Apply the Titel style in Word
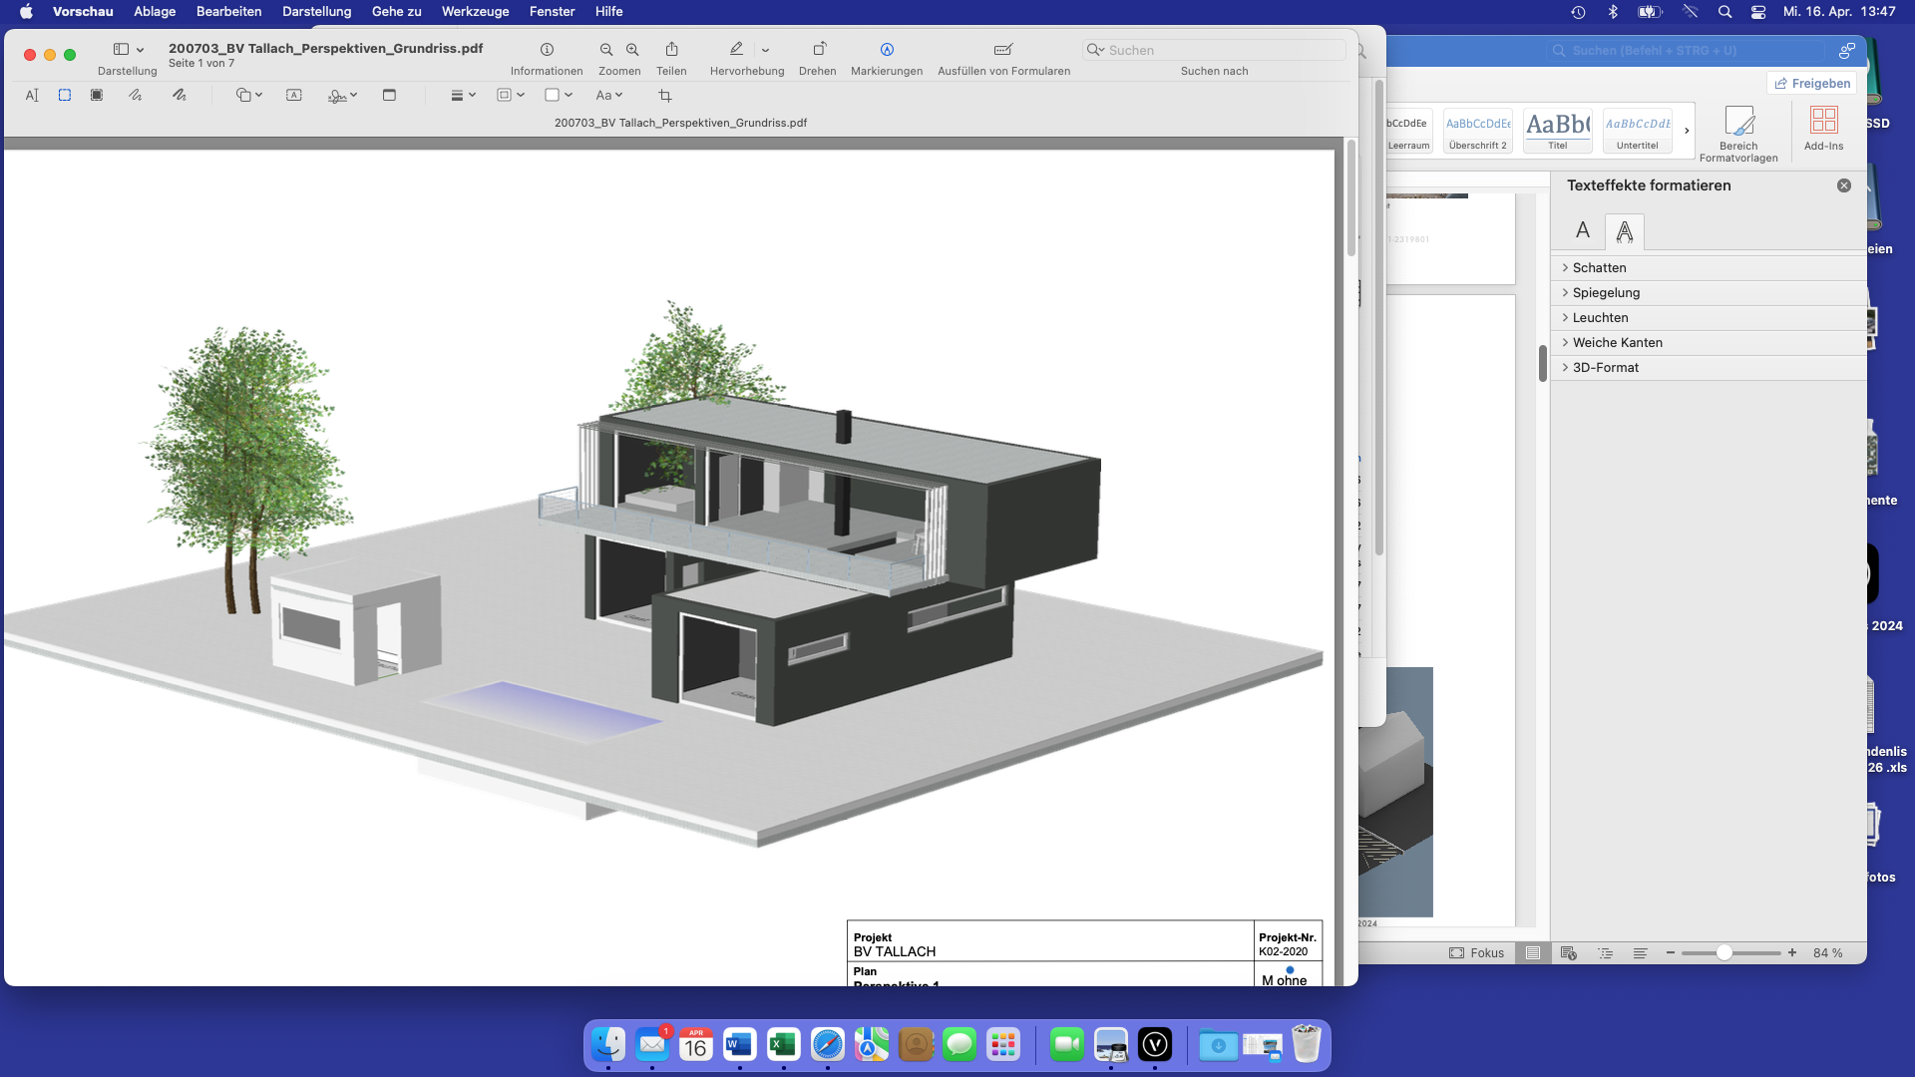The height and width of the screenshot is (1077, 1915). 1558,131
